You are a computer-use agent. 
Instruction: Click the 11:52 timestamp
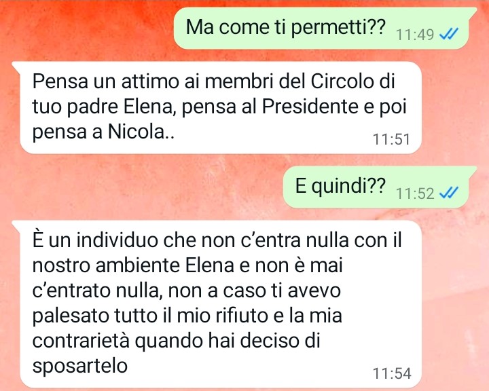point(415,193)
